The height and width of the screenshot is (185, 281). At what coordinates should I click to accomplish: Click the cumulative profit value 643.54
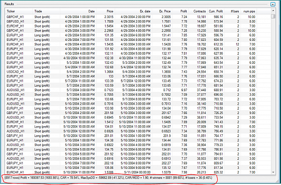[x=218, y=62]
